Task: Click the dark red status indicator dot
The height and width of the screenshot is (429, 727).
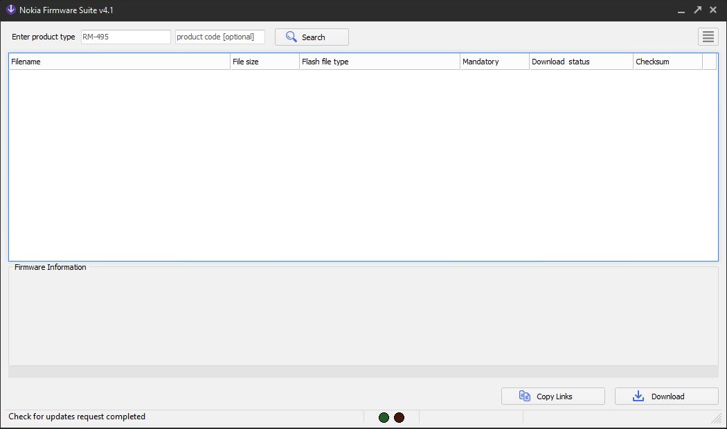Action: click(x=400, y=417)
